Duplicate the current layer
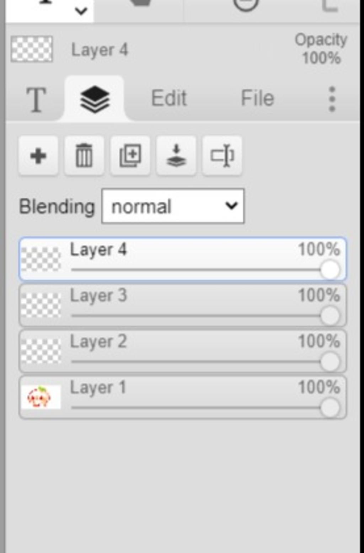 (x=130, y=156)
